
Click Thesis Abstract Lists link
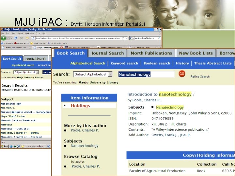[x=213, y=63]
